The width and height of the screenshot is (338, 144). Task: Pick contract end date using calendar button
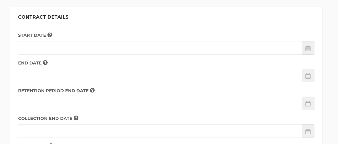click(x=308, y=76)
